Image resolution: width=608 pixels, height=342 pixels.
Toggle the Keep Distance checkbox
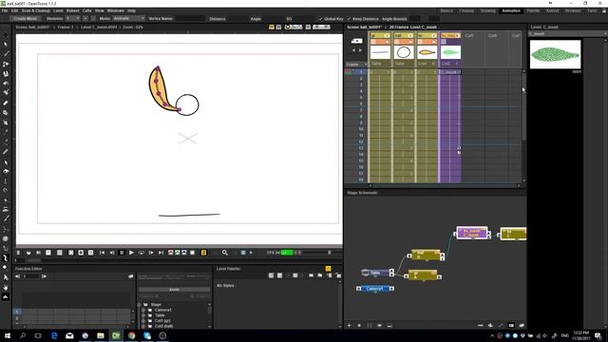tap(349, 19)
